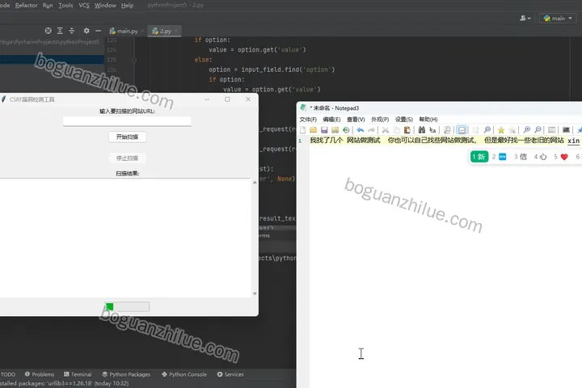Click the Browse folder icon next to Save in Notepad3

pos(335,130)
